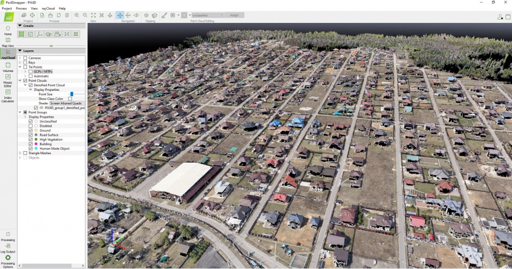Expand the Triangle Meshes tree node
This screenshot has width=512, height=269.
pos(20,153)
